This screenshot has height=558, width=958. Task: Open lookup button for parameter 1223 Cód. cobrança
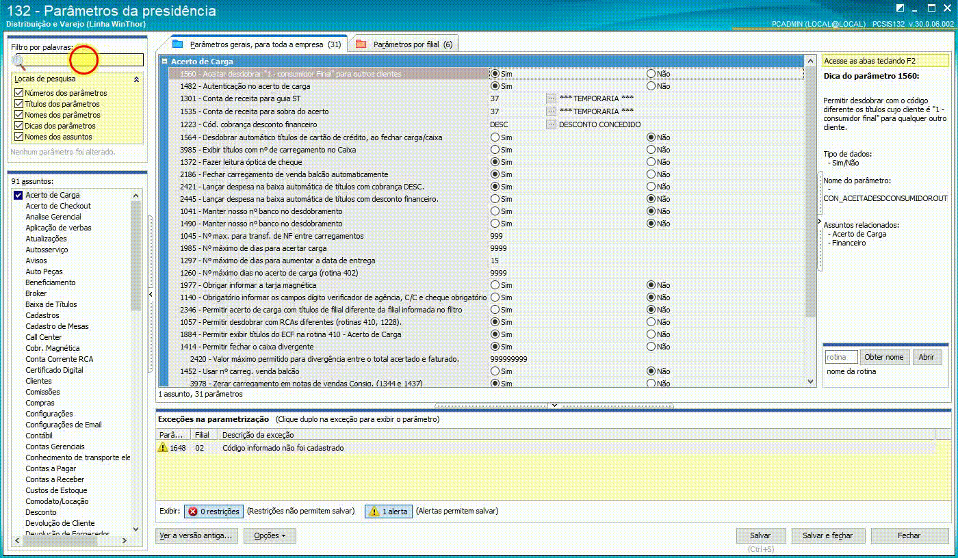[551, 124]
